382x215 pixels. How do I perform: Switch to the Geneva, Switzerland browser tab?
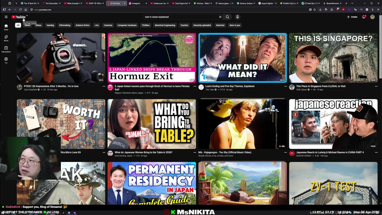pos(246,3)
